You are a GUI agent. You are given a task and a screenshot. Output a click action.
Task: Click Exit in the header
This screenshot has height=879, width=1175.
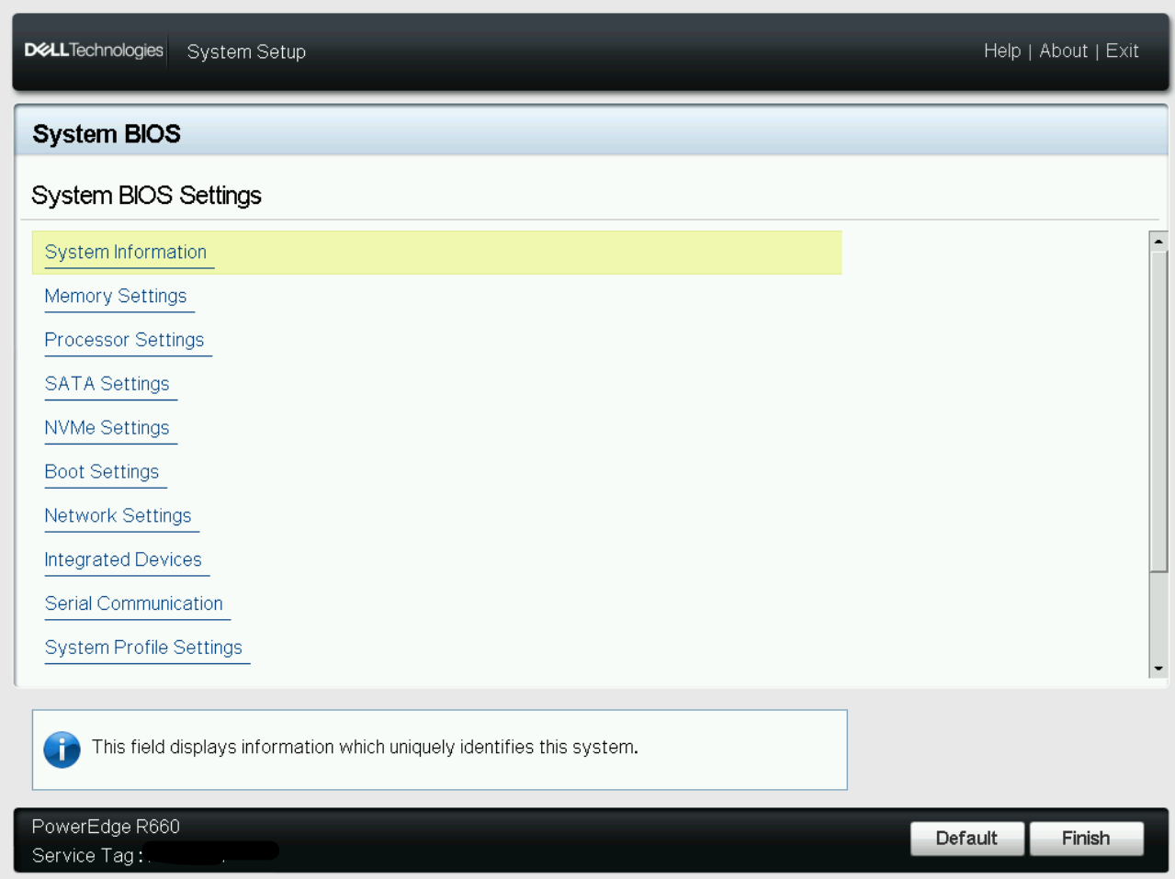click(x=1123, y=51)
